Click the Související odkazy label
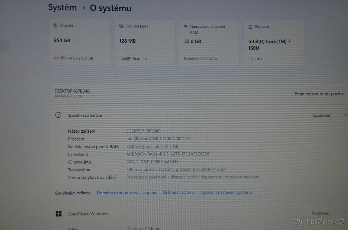This screenshot has width=348, height=230. (73, 193)
